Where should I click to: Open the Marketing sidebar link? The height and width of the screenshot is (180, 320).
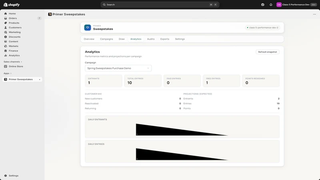pyautogui.click(x=14, y=32)
